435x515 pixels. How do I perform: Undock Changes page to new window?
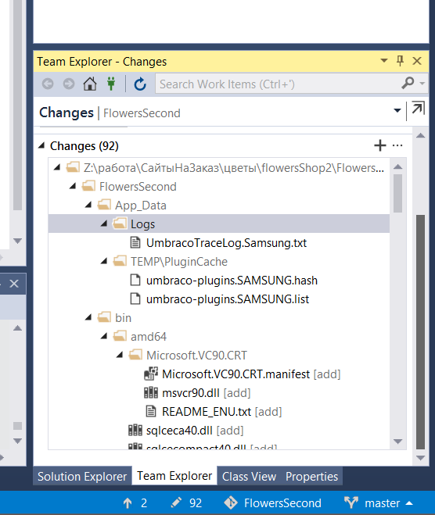point(418,108)
